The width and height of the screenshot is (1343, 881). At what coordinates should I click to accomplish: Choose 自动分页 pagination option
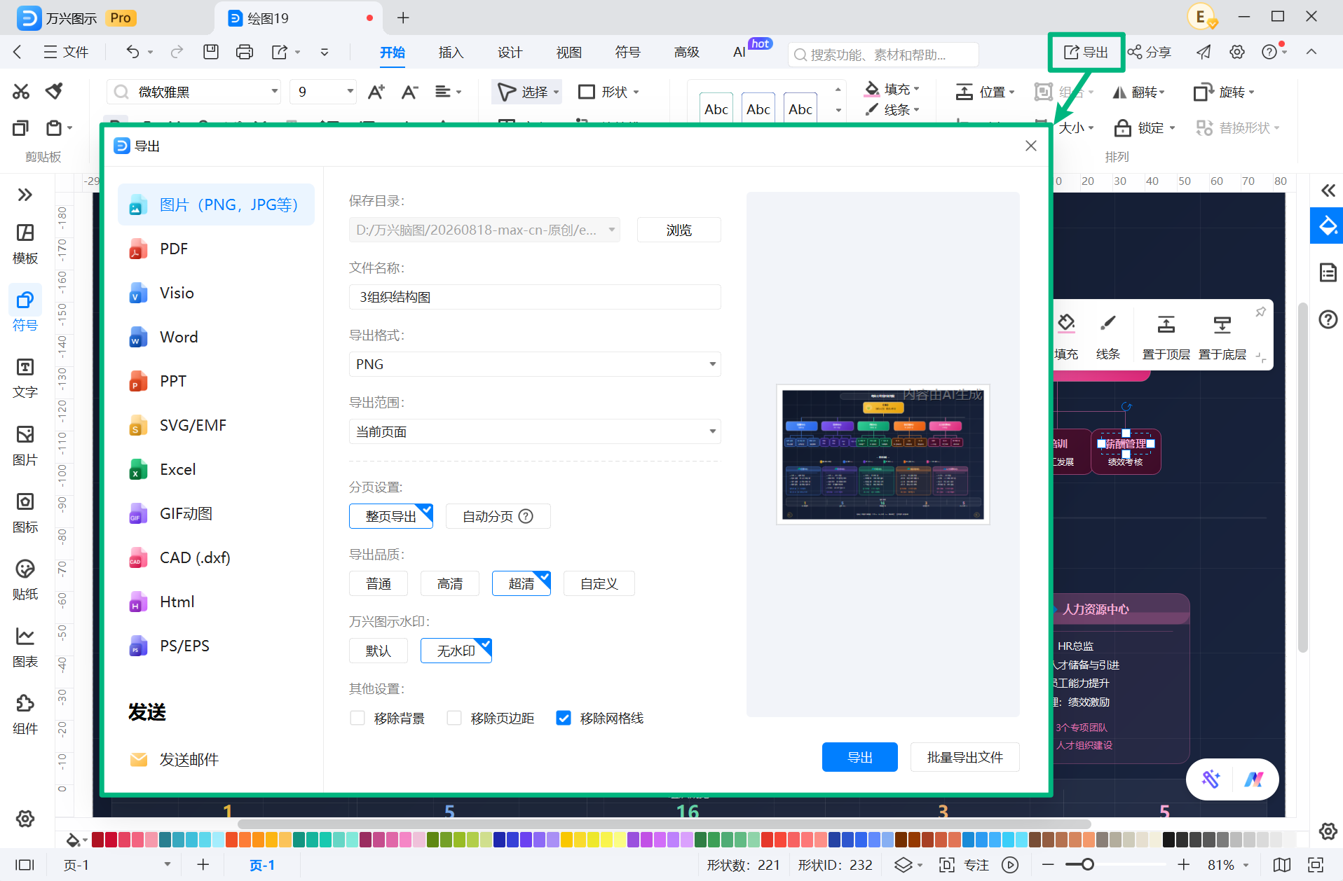click(498, 516)
